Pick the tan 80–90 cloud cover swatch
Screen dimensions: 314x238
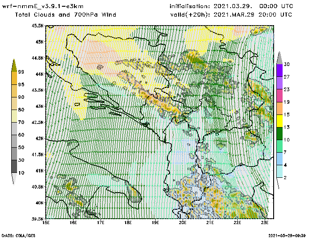[14, 103]
